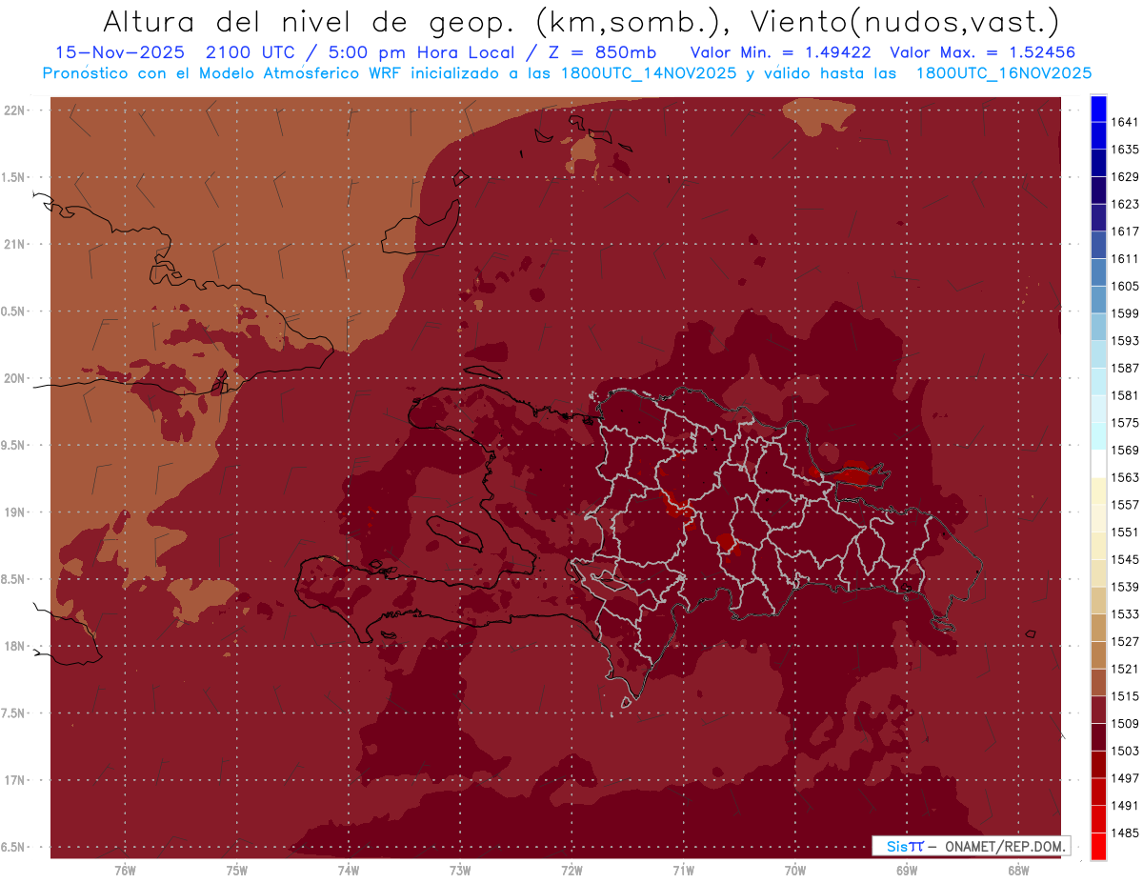Click the 9.5N latitude tick label

click(13, 446)
